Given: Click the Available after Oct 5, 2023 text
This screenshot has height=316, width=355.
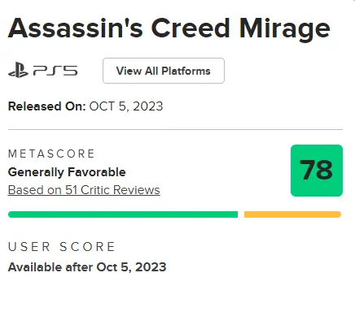Looking at the screenshot, I should (x=87, y=267).
